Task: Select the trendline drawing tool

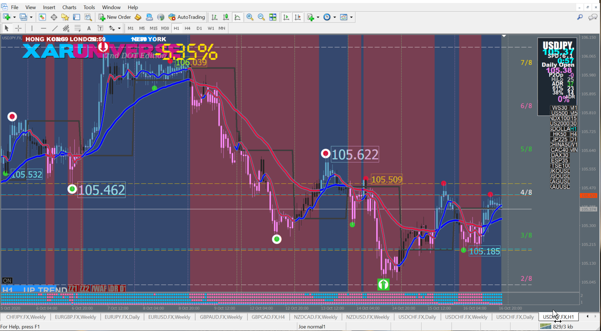Action: [x=55, y=28]
